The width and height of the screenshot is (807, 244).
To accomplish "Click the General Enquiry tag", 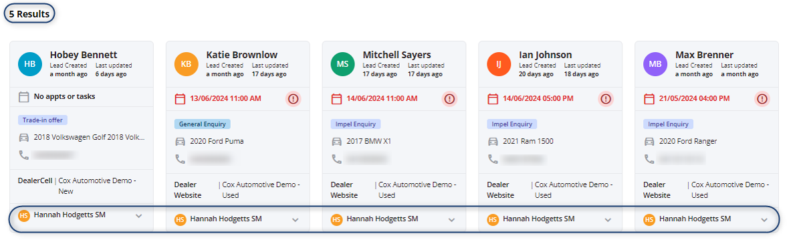I will (x=203, y=124).
